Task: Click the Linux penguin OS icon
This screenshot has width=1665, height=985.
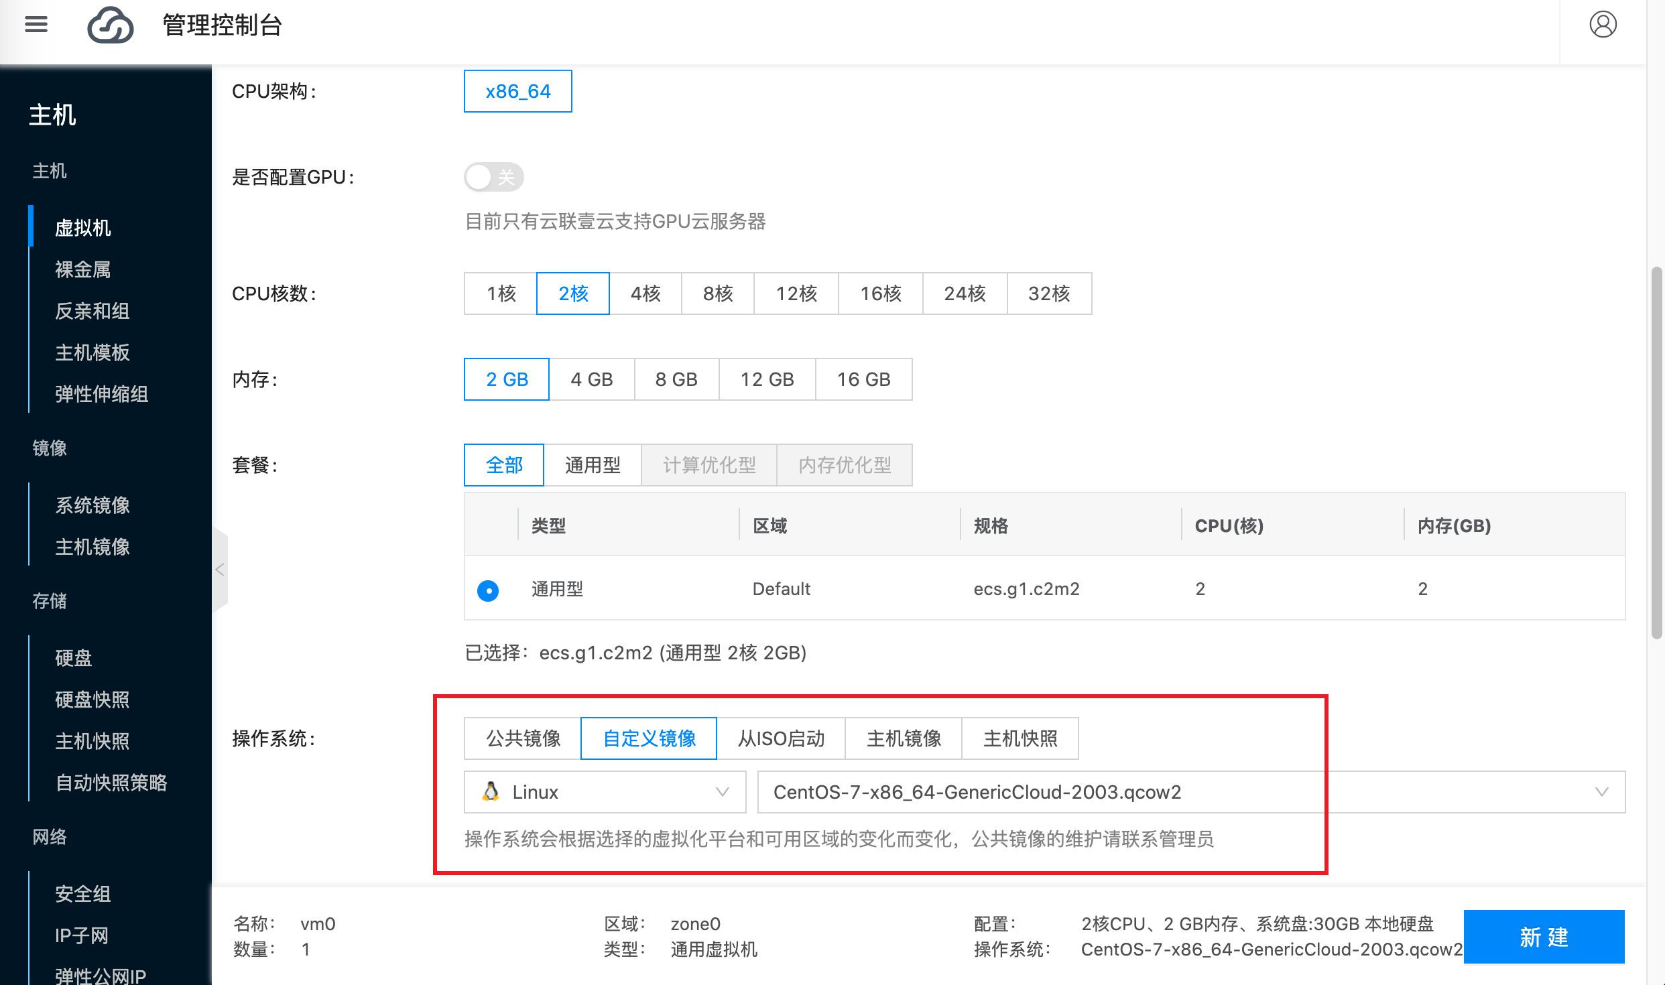Action: click(491, 791)
